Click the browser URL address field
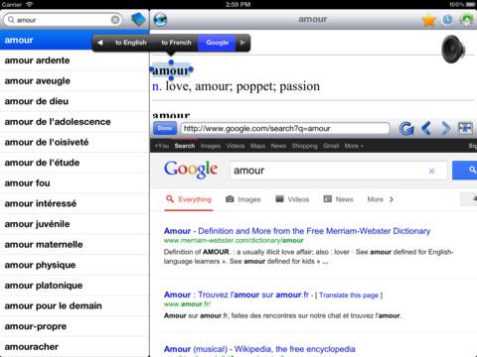Viewport: 477px width, 357px height. pyautogui.click(x=285, y=128)
